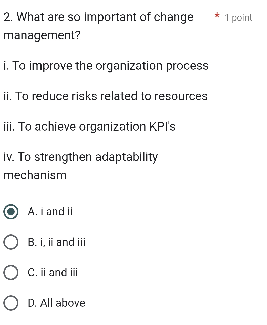Click the word 'management?' in the question

(42, 35)
